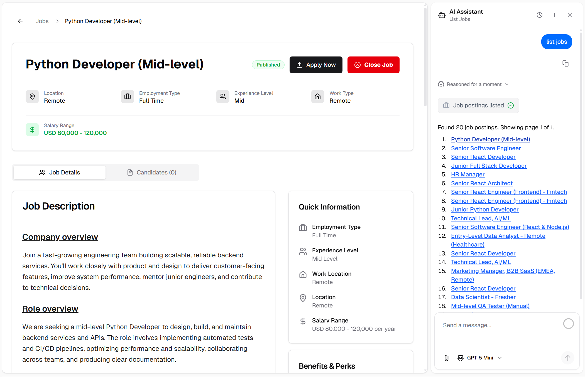Click the salary range dollar icon

click(x=32, y=129)
